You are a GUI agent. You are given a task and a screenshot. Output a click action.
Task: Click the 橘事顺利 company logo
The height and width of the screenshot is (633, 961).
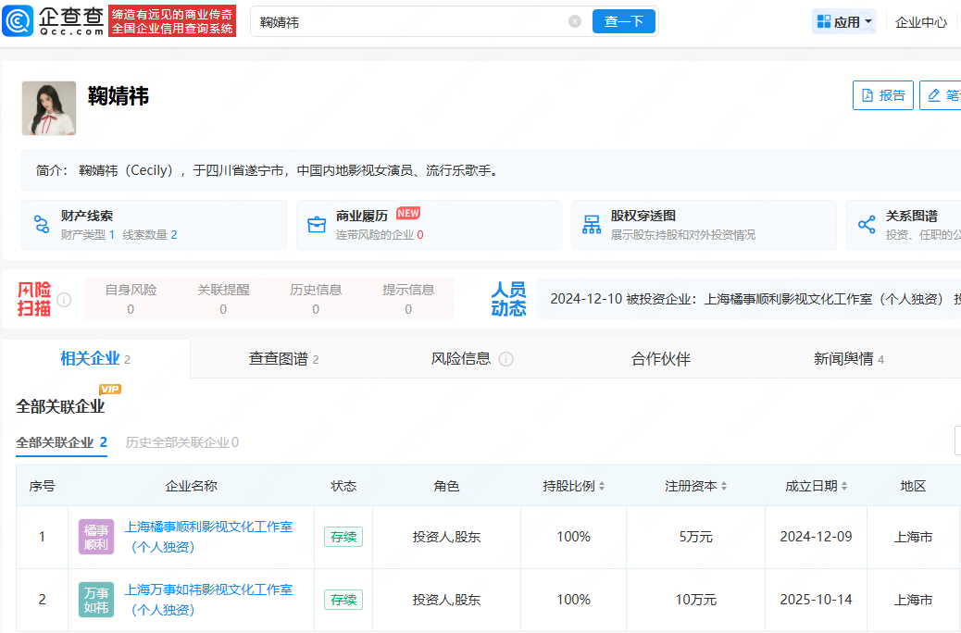(x=96, y=537)
